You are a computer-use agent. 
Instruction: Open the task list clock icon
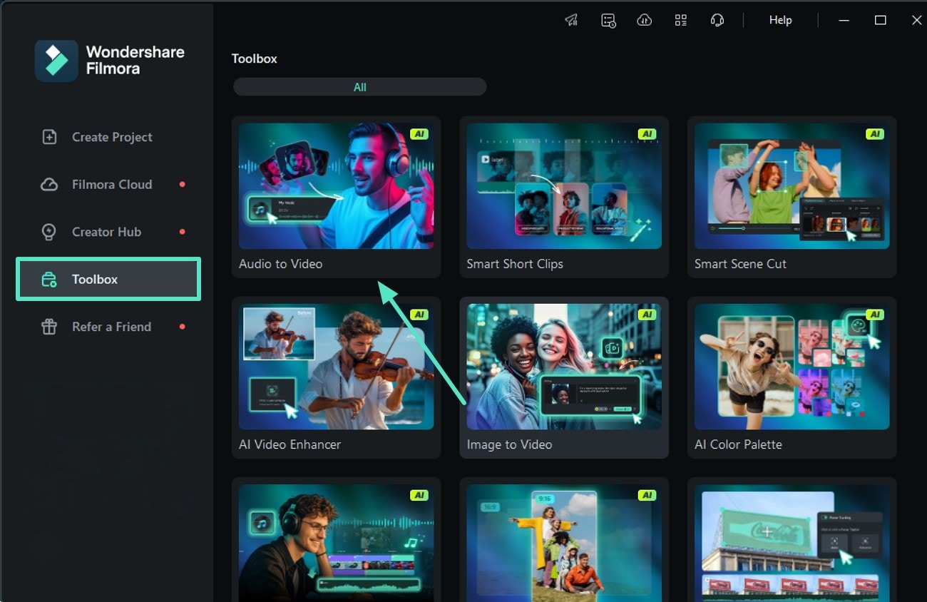point(608,20)
